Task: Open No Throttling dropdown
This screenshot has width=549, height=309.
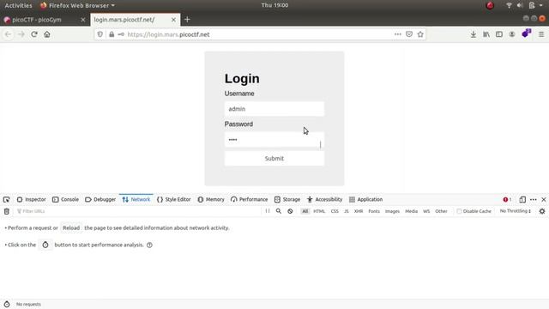Action: pyautogui.click(x=516, y=211)
